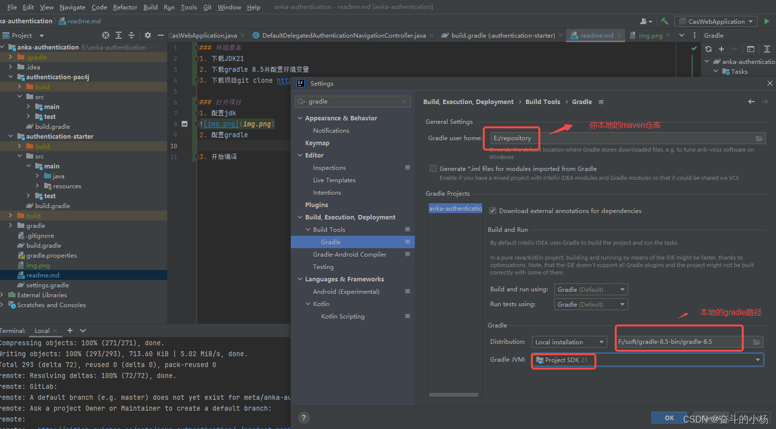Select Live Templates settings entry
Screen dimensions: 776x429
click(334, 180)
